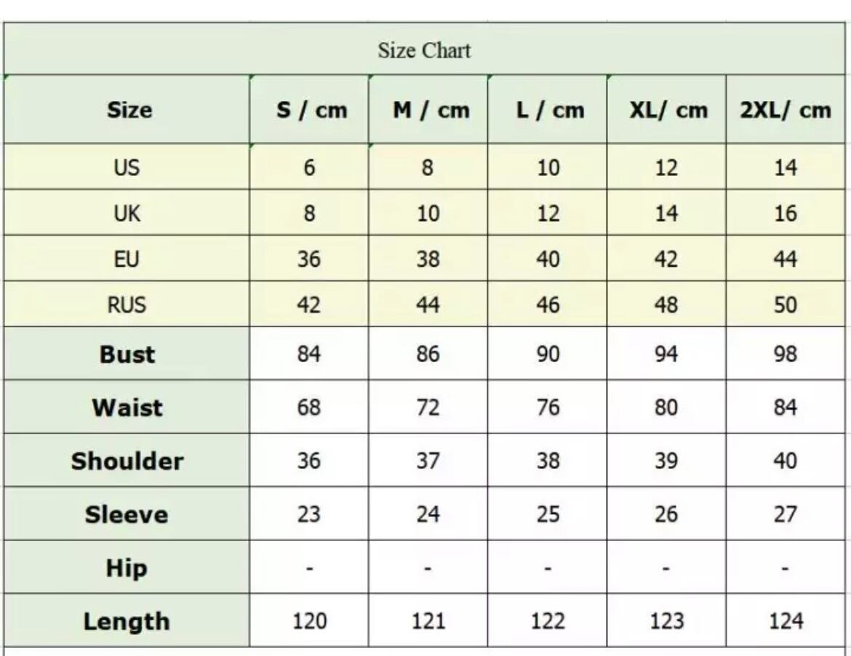Click the Bust row label
851x656 pixels.
pyautogui.click(x=127, y=355)
